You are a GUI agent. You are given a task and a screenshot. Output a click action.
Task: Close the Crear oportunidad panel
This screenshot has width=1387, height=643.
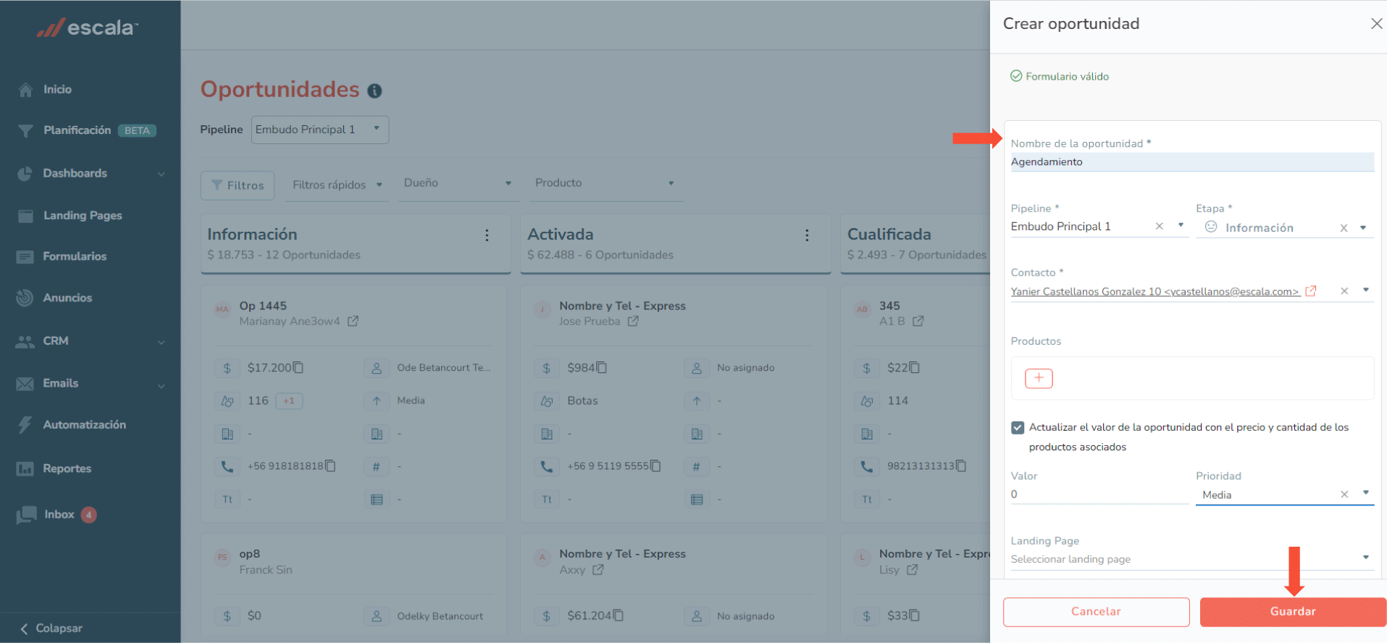click(1376, 24)
